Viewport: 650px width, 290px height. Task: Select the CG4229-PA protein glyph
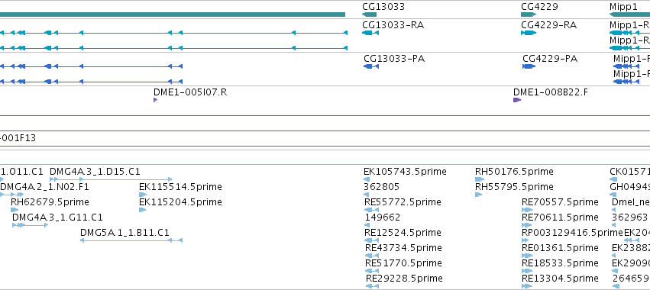pos(529,66)
